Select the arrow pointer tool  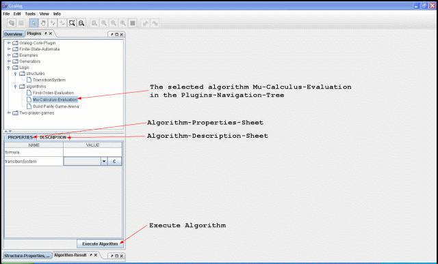click(x=34, y=23)
